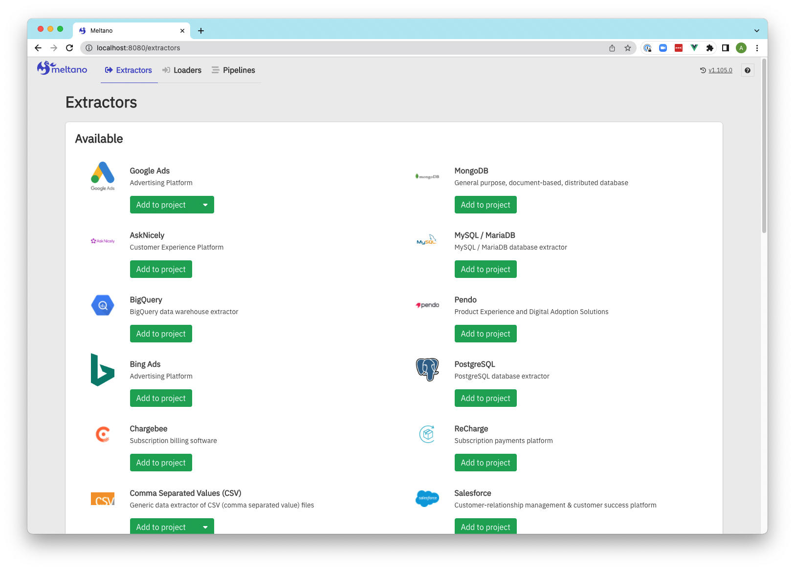Open the browser Extensions puzzle menu

(710, 48)
